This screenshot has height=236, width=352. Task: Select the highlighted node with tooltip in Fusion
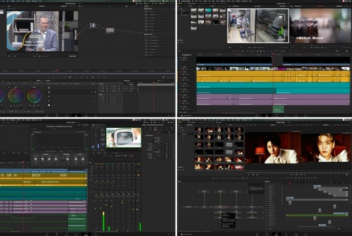coord(220,206)
